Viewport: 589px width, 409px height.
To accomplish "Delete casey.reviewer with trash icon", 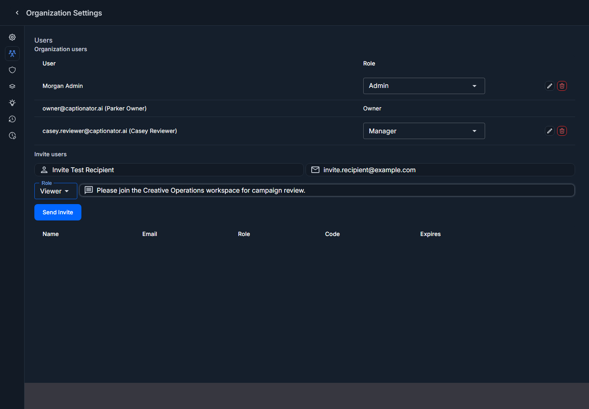I will click(x=562, y=131).
